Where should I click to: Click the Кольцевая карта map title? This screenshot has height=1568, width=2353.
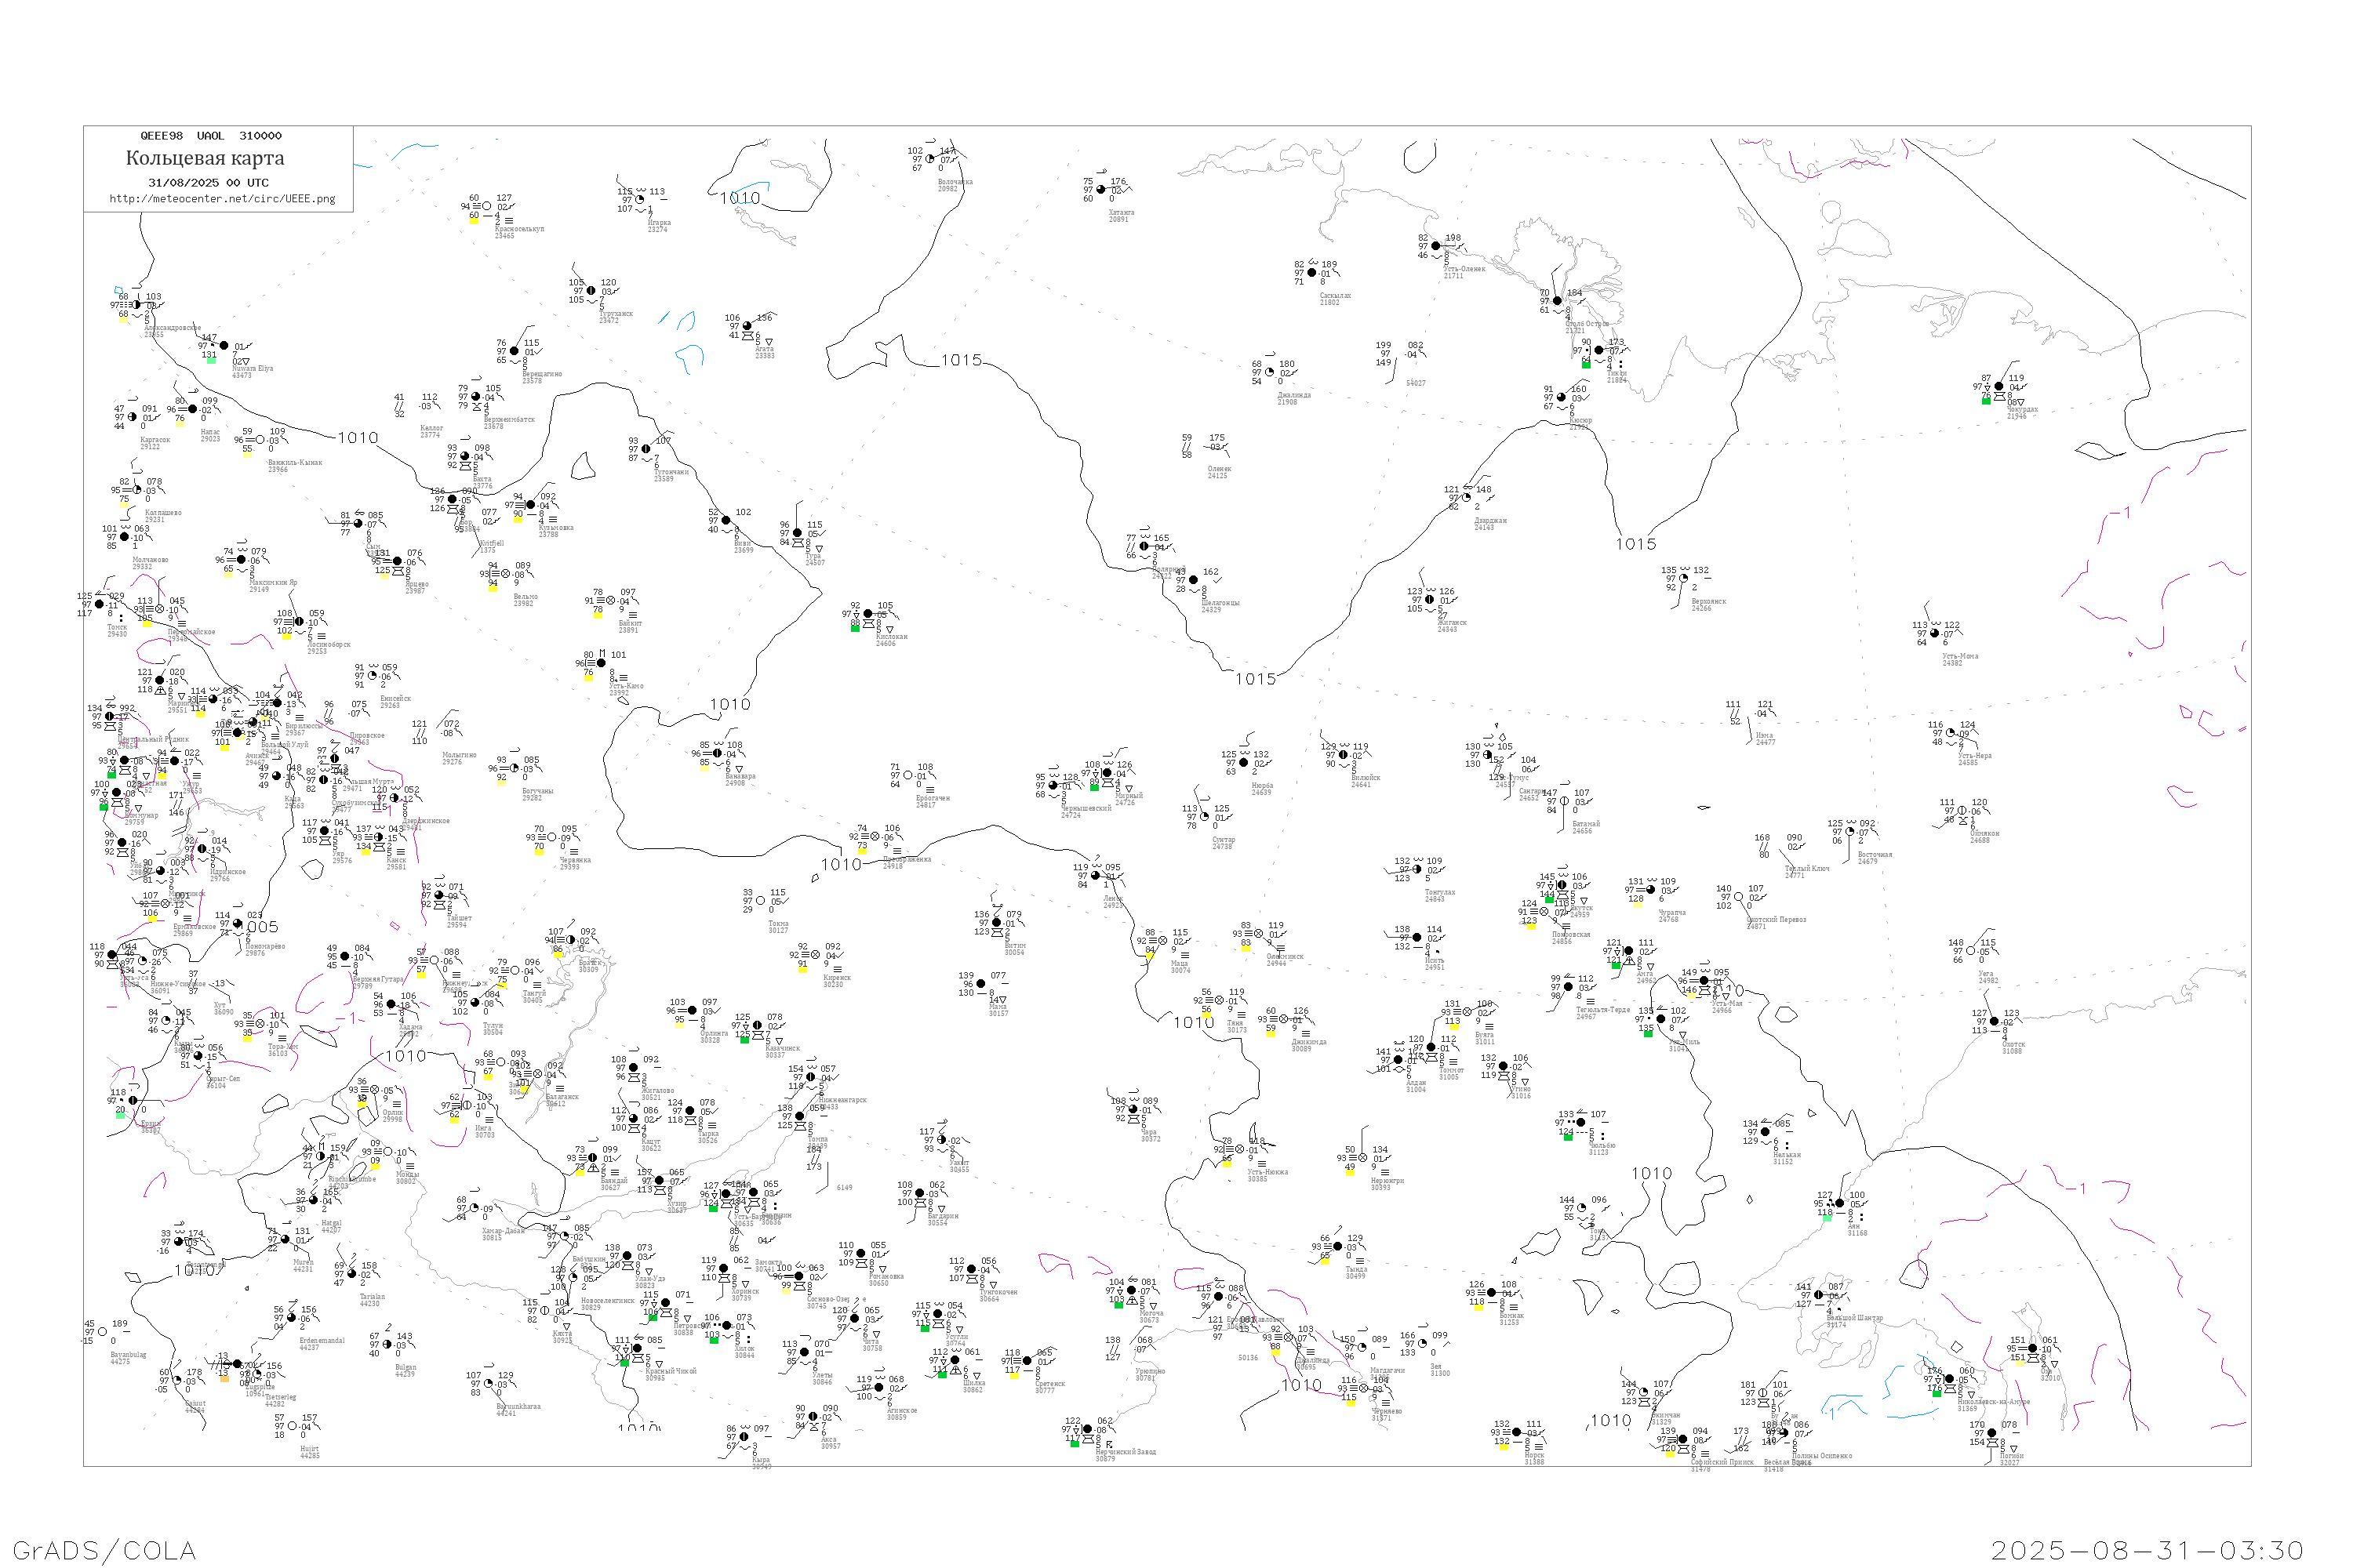click(x=205, y=158)
